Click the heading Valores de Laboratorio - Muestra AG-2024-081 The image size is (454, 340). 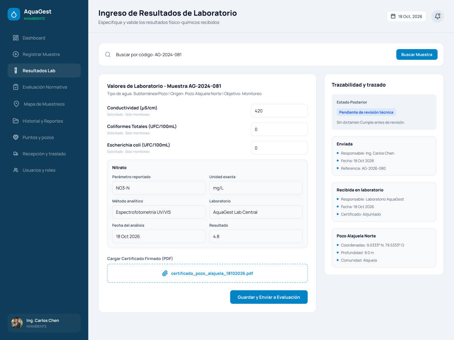(164, 86)
